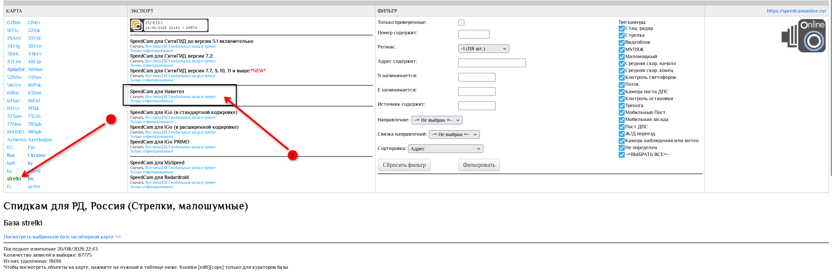Uncheck 'Стац. радар' camera type
Viewport: 832px width, 274px height.
(622, 29)
